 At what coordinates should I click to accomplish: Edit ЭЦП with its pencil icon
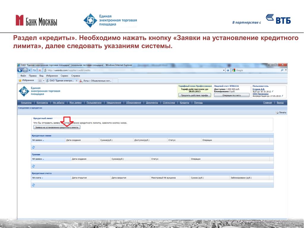(x=273, y=91)
